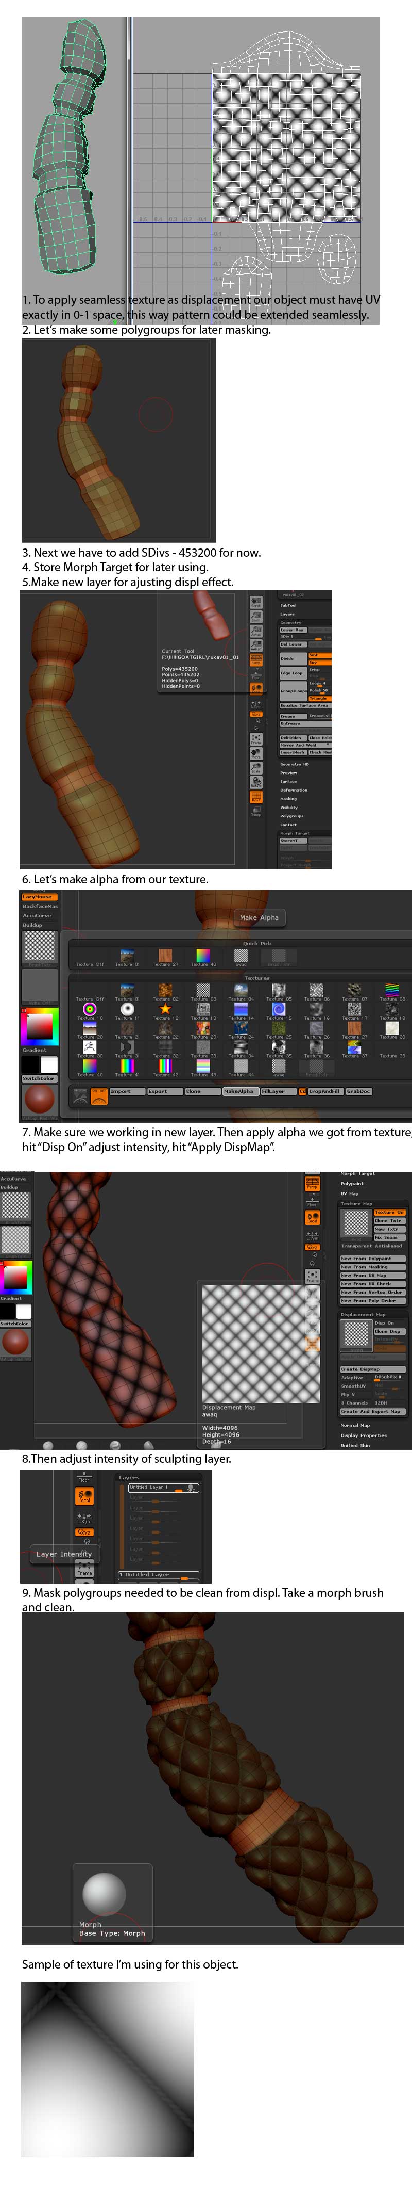Select the Texture 30 figure thumbnail
Viewport: 412px width, 2194px height.
click(x=90, y=1048)
